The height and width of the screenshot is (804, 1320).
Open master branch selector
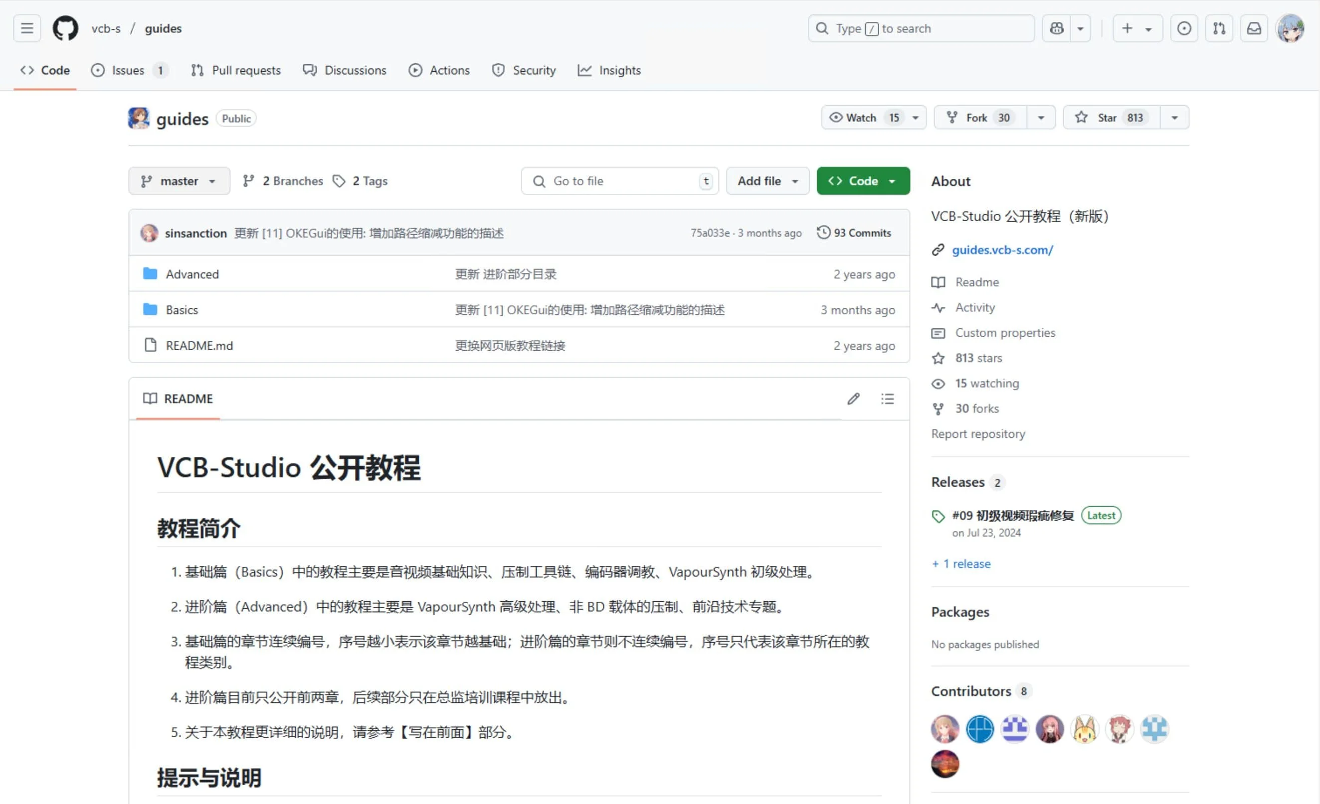[x=179, y=181]
